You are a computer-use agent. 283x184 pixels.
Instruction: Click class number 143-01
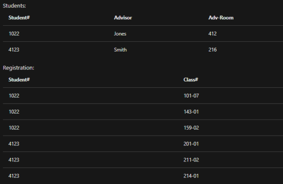click(x=191, y=112)
